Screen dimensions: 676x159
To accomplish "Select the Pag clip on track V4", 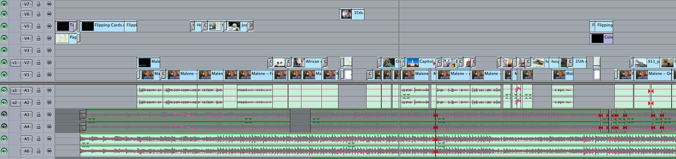I will (x=67, y=38).
